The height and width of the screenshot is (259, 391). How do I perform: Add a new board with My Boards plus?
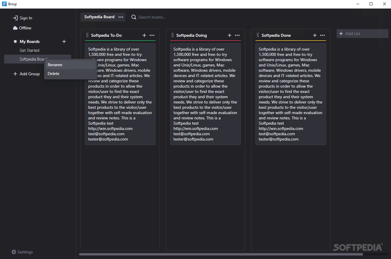click(x=64, y=41)
